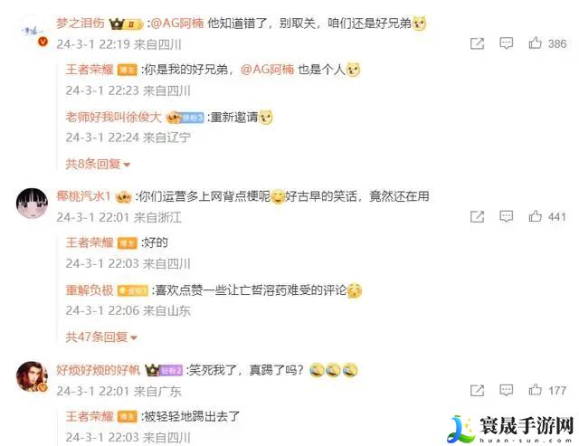Viewport: 579px width, 446px height.
Task: Open the @AG阿楠 mention in 王者荣耀's reply
Action: pos(268,70)
